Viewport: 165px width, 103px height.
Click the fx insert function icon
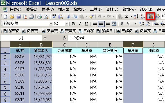tap(65, 38)
